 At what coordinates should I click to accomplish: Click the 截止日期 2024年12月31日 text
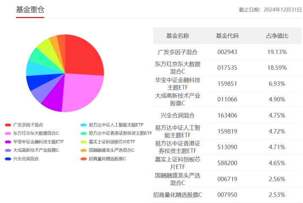(270, 10)
